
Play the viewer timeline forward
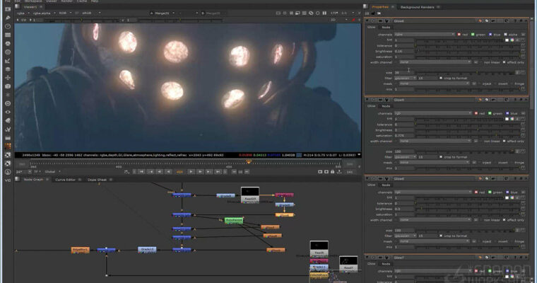[x=191, y=171]
